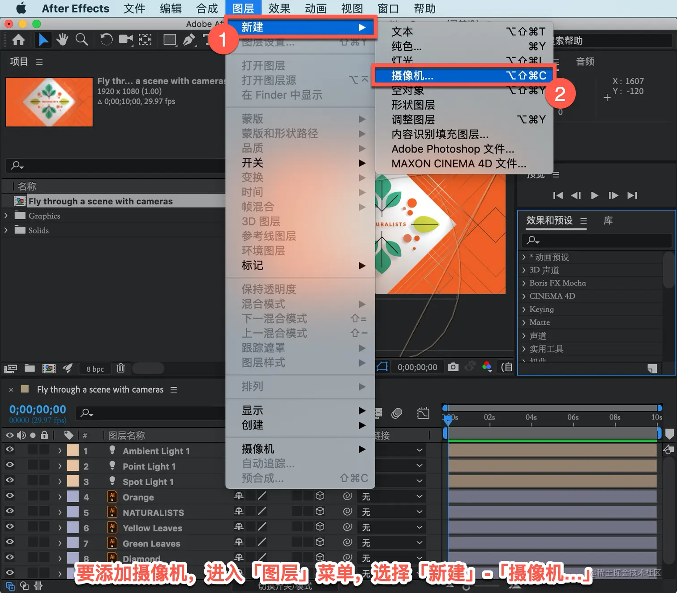
Task: Open the 合成 menu in menu bar
Action: point(207,8)
